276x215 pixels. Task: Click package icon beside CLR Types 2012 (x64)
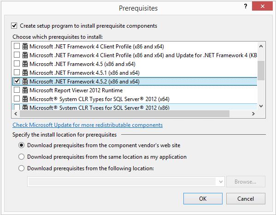click(x=25, y=99)
